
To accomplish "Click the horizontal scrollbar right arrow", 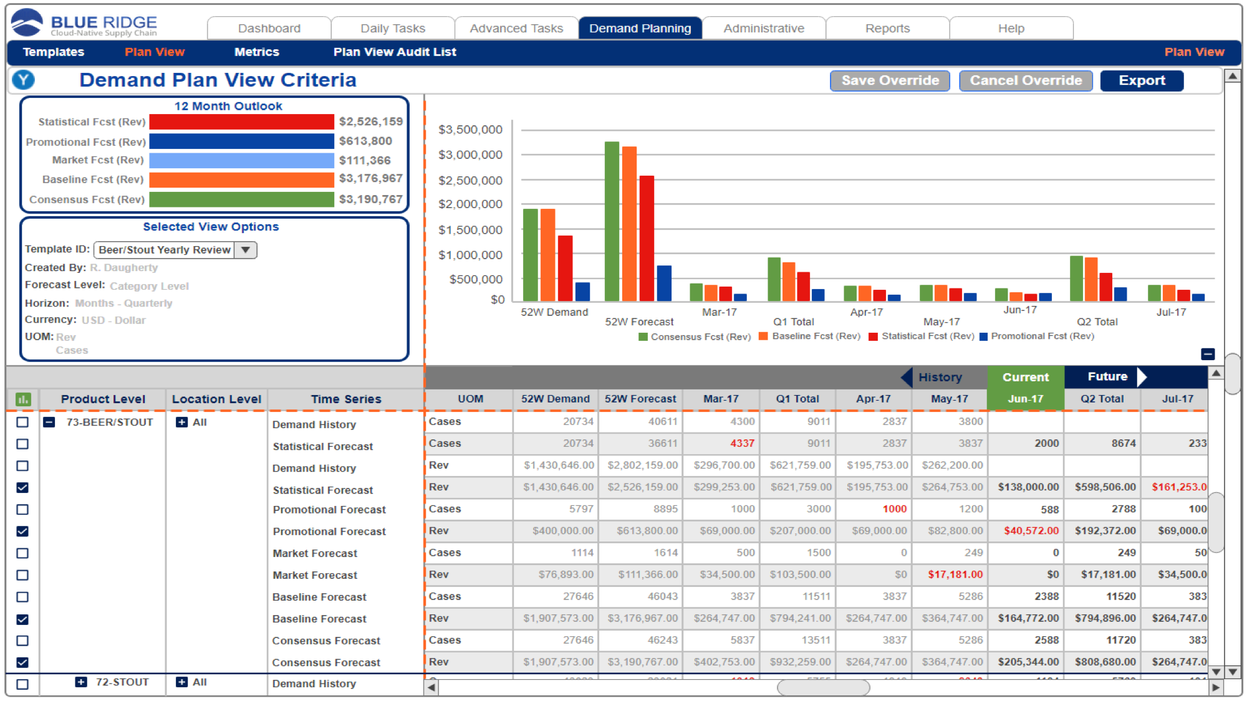I will point(1215,687).
